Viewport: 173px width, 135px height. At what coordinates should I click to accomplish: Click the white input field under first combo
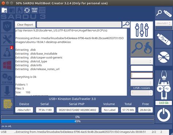[x=142, y=68]
